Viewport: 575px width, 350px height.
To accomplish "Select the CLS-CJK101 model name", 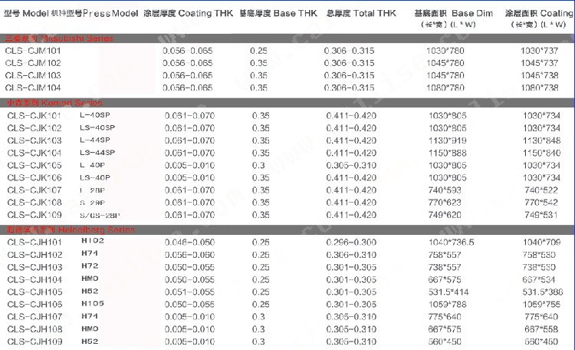I will point(34,116).
